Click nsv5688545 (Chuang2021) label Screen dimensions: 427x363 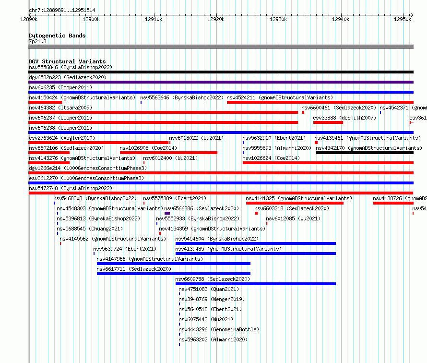90,229
